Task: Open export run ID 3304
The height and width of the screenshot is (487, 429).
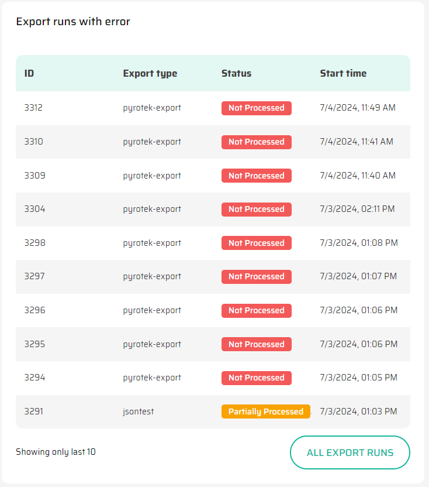Action: click(33, 209)
